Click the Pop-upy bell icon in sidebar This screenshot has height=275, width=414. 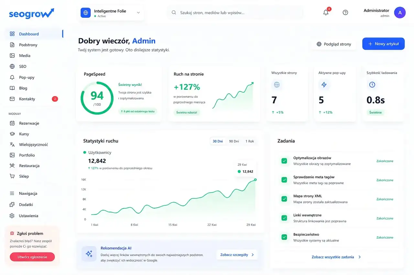(12, 77)
